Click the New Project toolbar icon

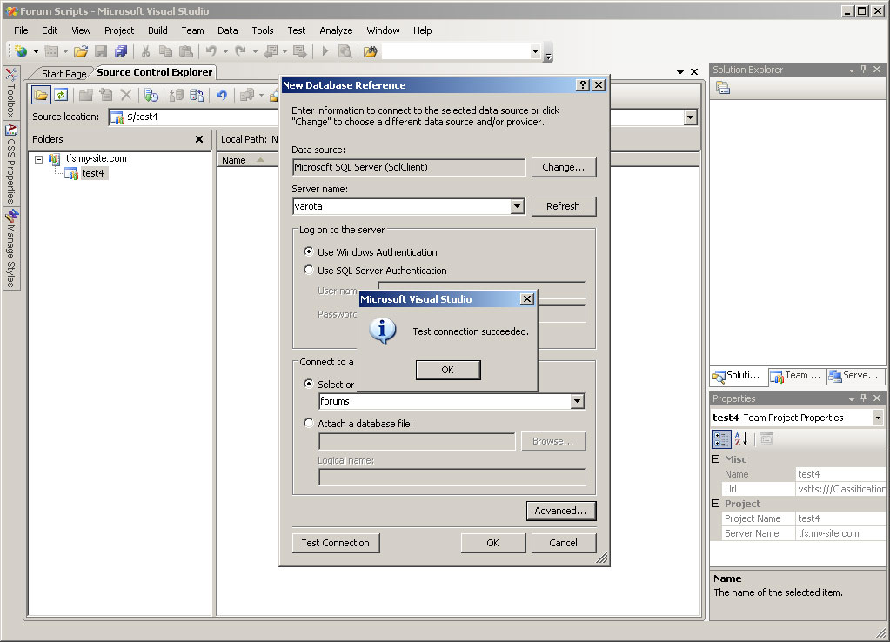[21, 51]
